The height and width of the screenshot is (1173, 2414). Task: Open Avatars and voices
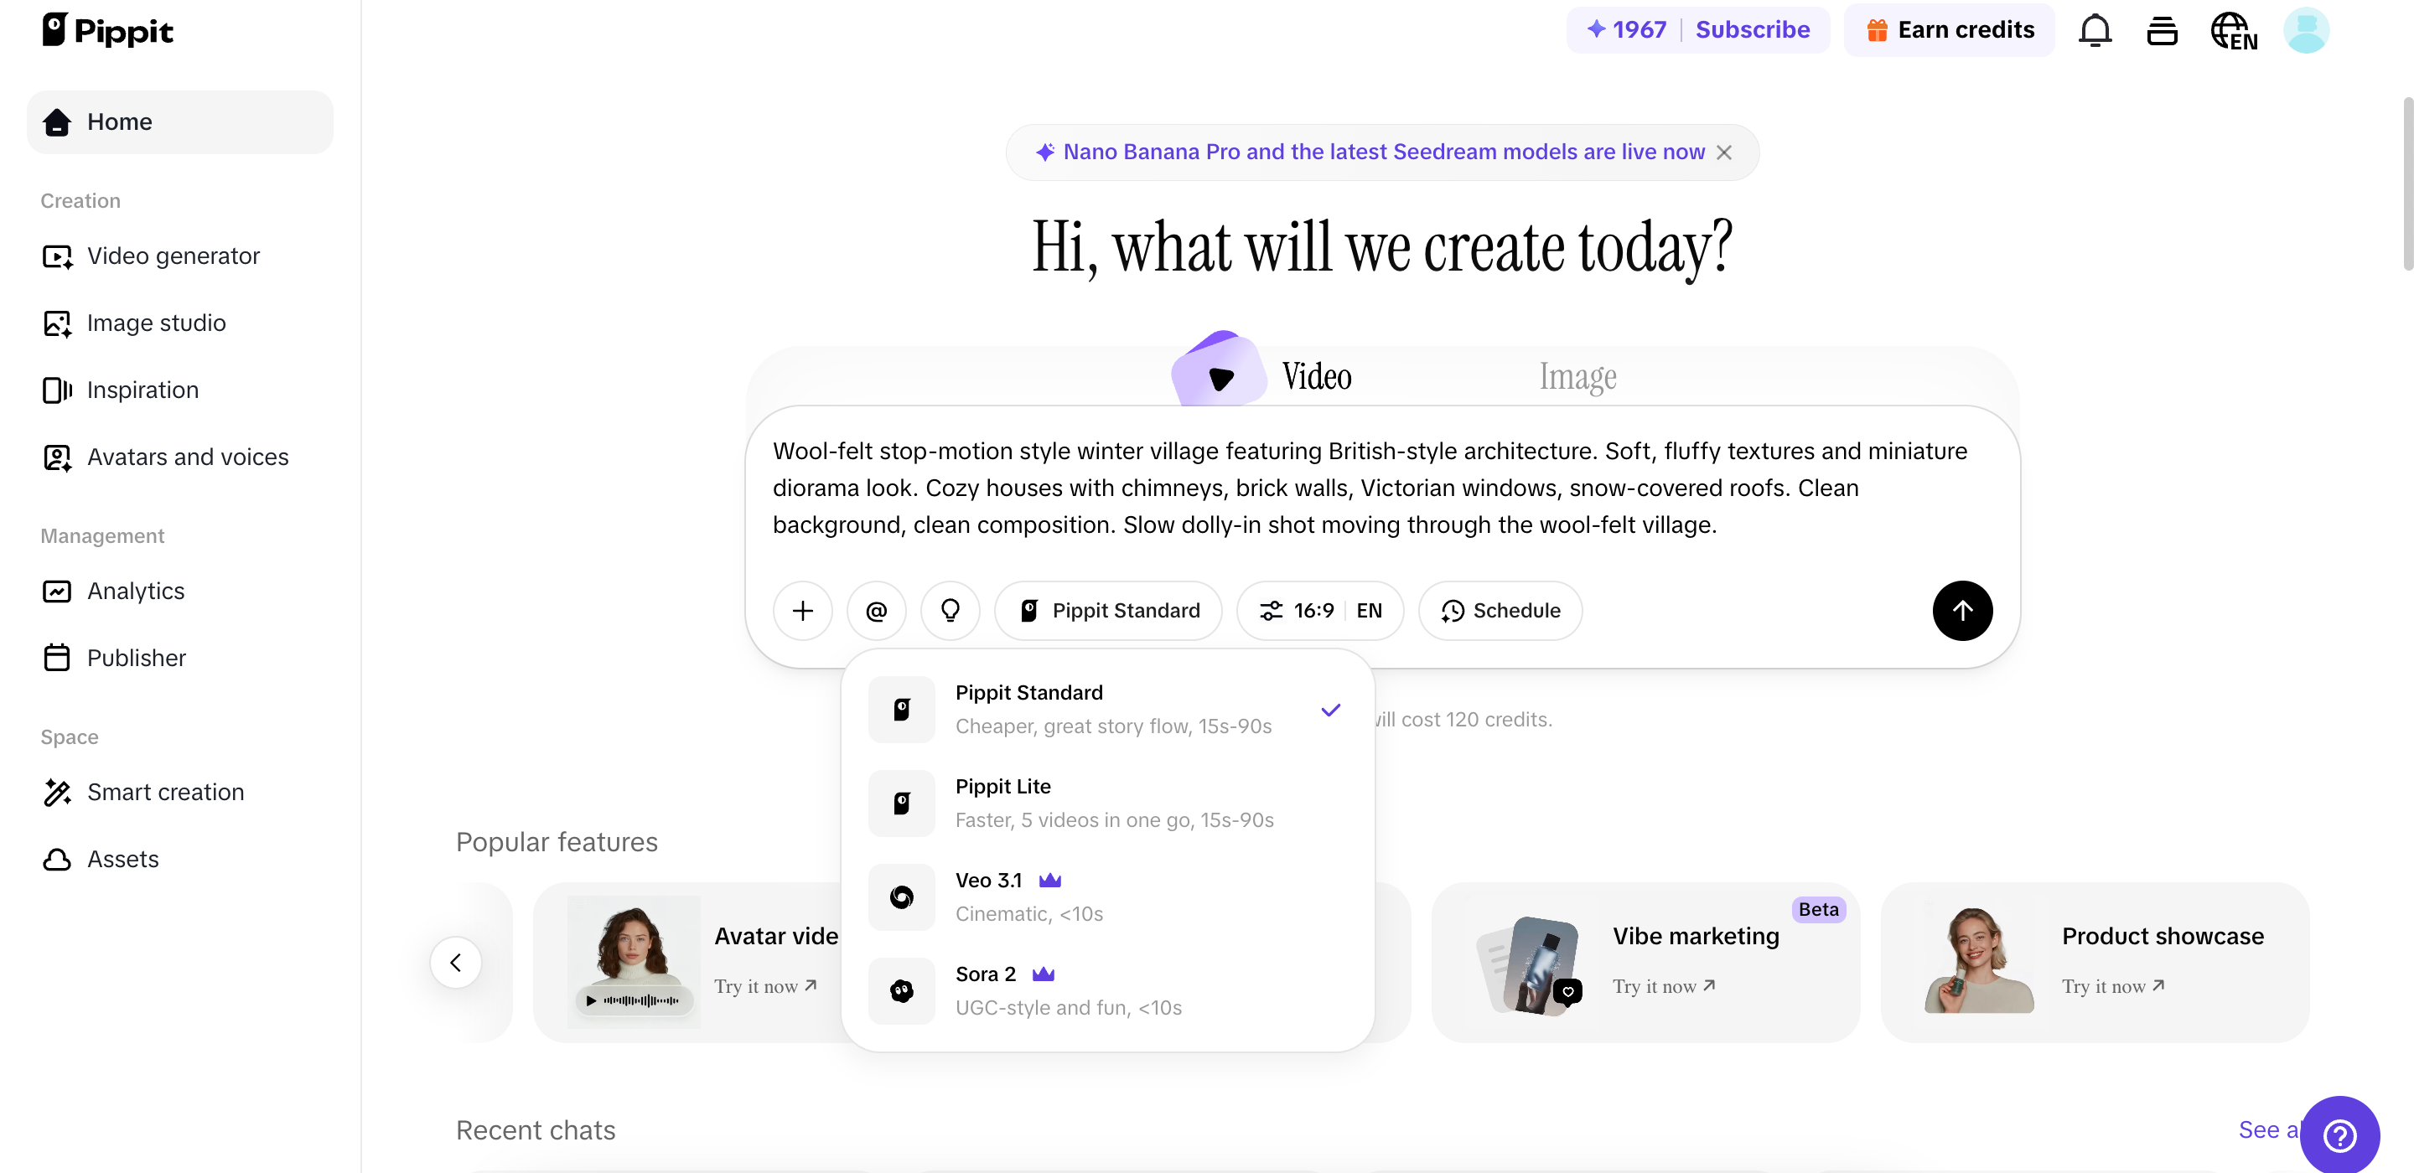[x=188, y=457]
